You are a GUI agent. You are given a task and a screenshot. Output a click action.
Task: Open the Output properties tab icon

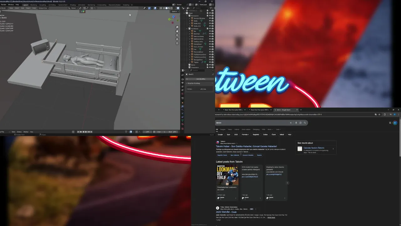(182, 83)
